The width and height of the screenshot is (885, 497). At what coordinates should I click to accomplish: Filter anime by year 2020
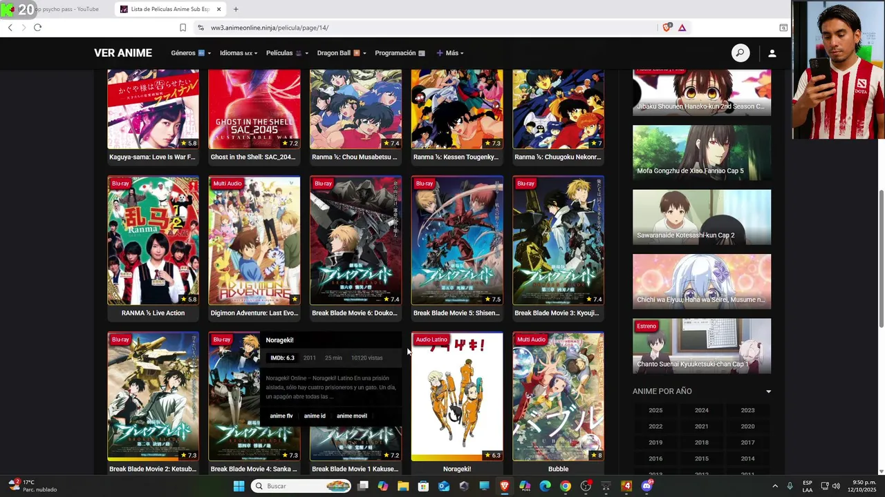click(747, 427)
